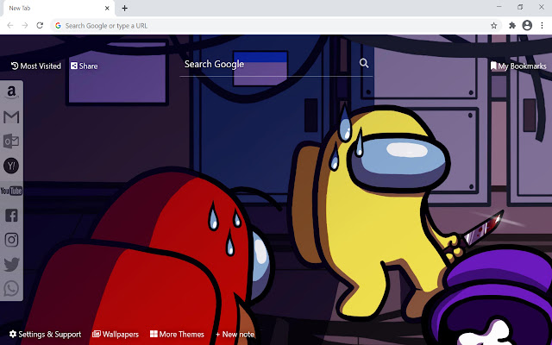Open the Gmail shortcut icon

pos(11,117)
